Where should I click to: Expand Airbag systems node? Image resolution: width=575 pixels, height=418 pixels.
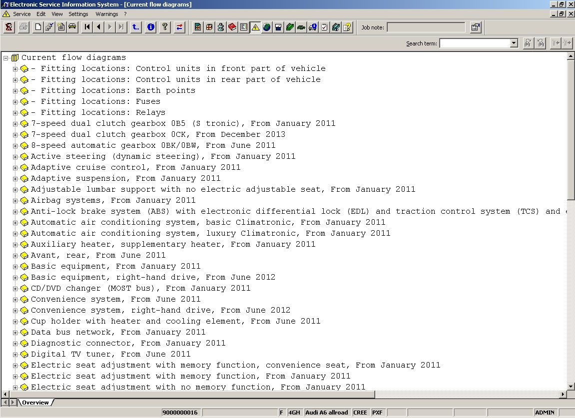[x=15, y=201]
